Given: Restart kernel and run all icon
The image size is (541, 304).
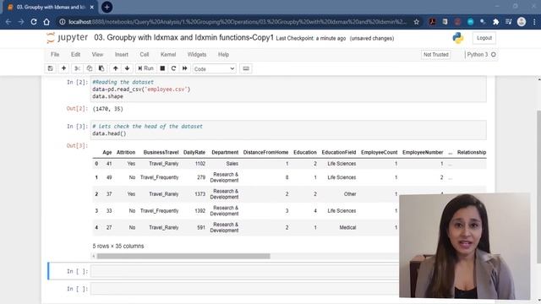Looking at the screenshot, I should 185,68.
